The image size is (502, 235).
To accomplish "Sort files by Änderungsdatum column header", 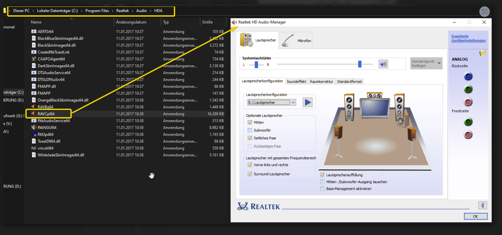I will click(x=131, y=22).
